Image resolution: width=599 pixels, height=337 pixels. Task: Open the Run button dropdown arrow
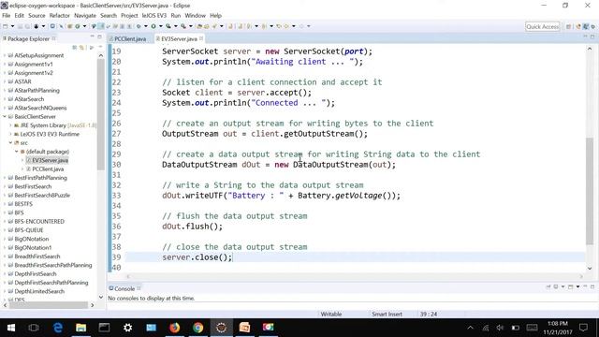[161, 26]
